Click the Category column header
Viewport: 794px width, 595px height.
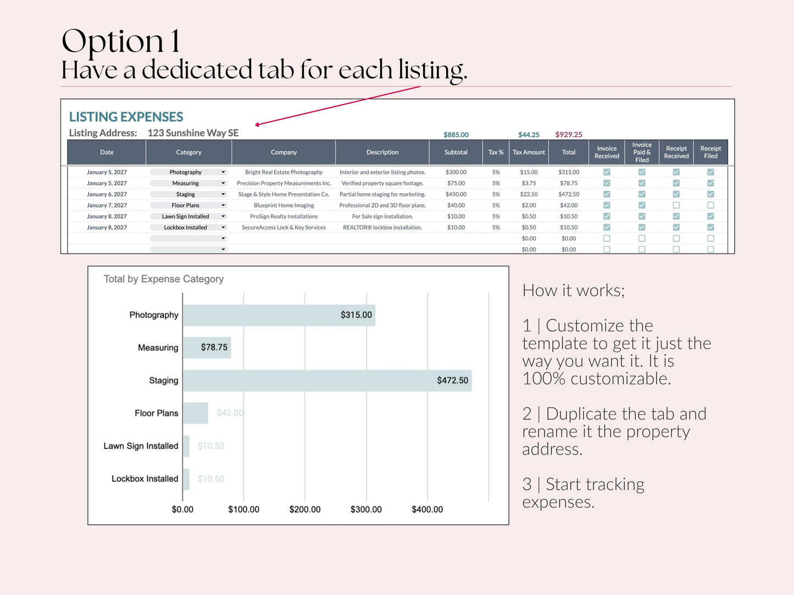[x=188, y=152]
